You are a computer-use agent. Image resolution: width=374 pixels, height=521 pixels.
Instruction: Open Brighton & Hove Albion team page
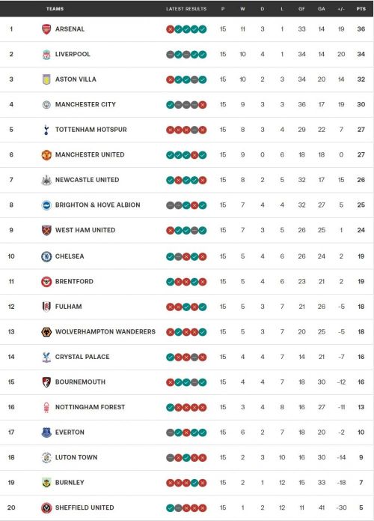98,205
